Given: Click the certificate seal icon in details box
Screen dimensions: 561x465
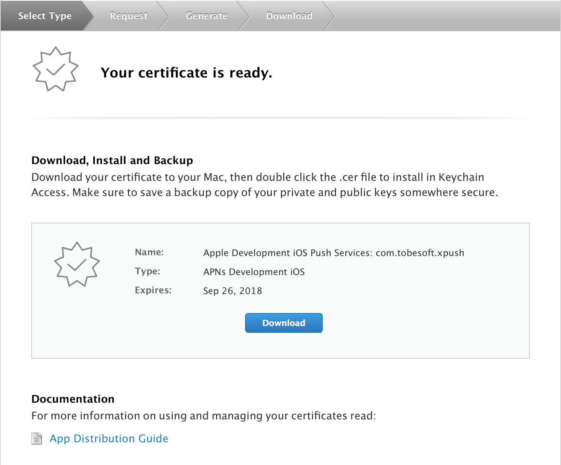Looking at the screenshot, I should [77, 264].
